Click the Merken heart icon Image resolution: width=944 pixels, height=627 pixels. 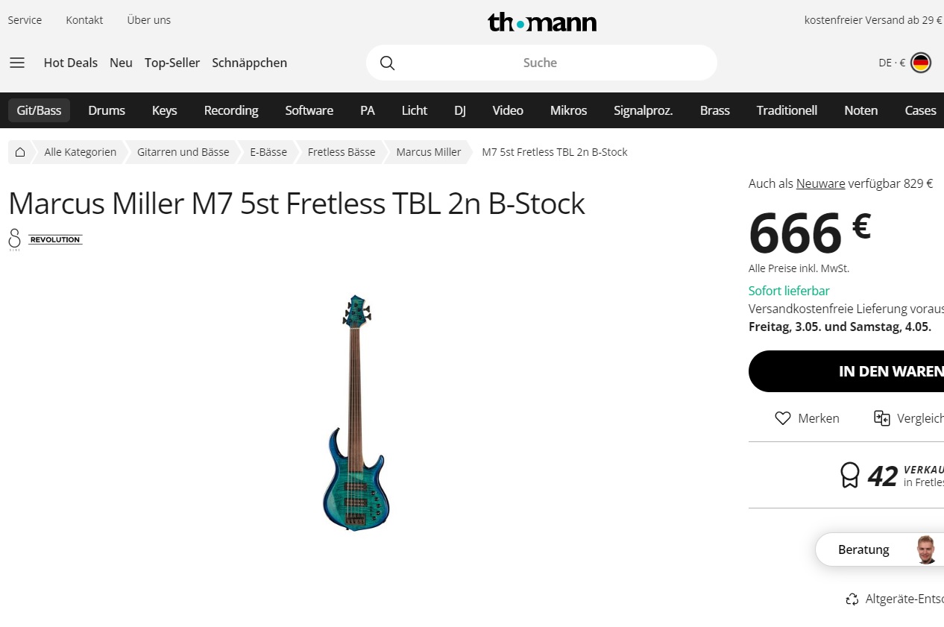tap(782, 418)
